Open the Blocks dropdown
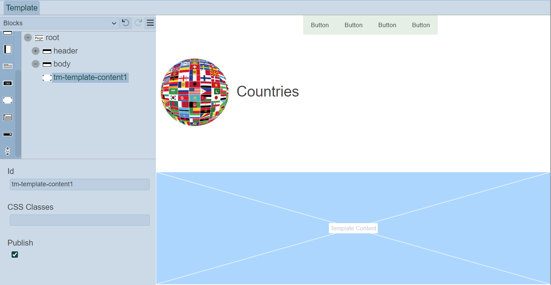 (60, 23)
